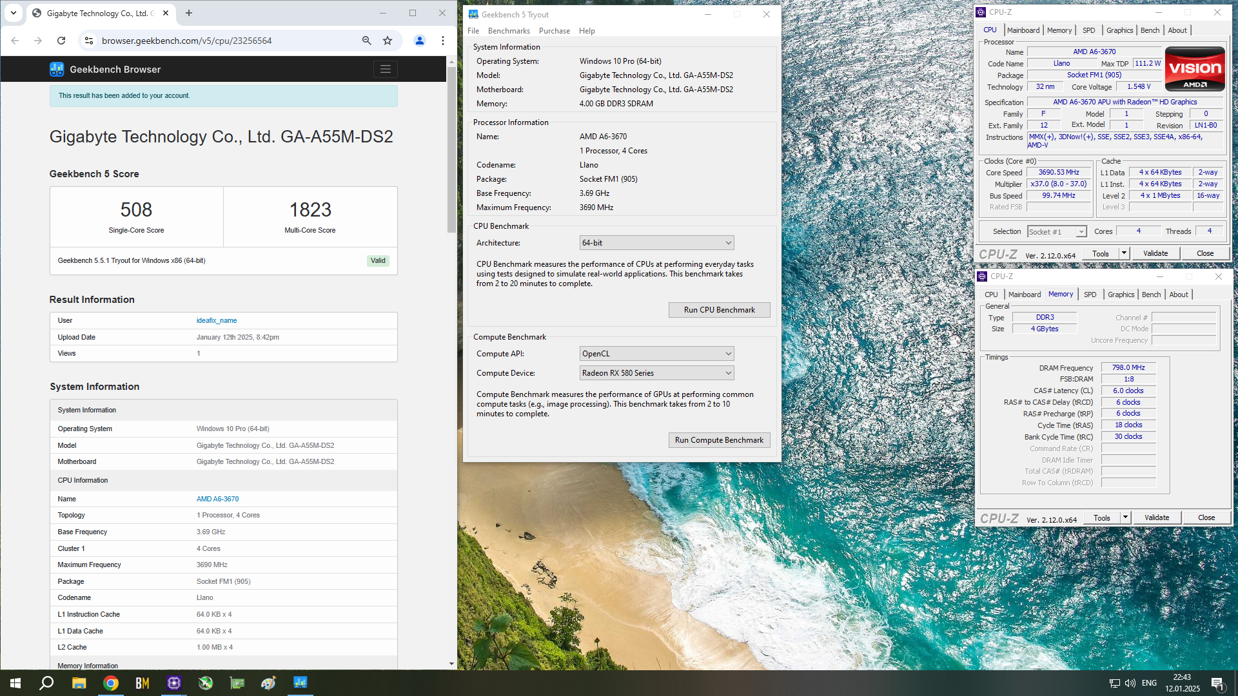Open site information icon in address bar
Viewport: 1238px width, 696px height.
89,41
